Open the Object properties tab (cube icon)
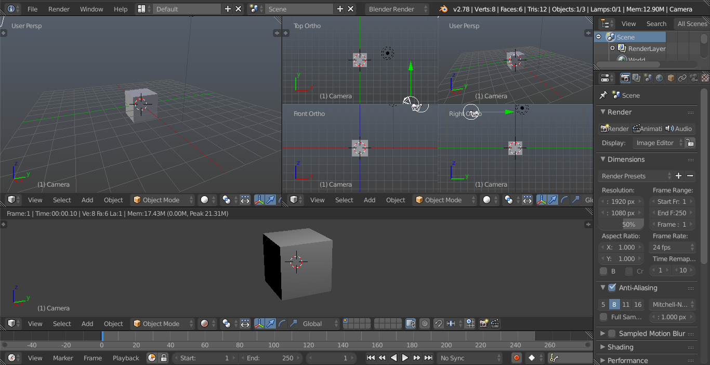 670,78
